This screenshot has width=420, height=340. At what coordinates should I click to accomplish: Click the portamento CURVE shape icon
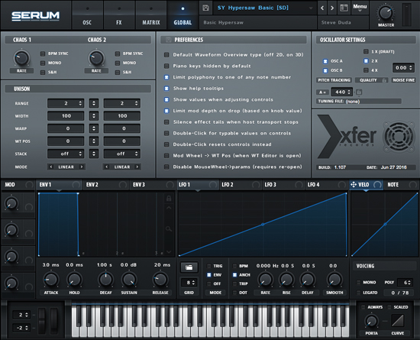397,320
